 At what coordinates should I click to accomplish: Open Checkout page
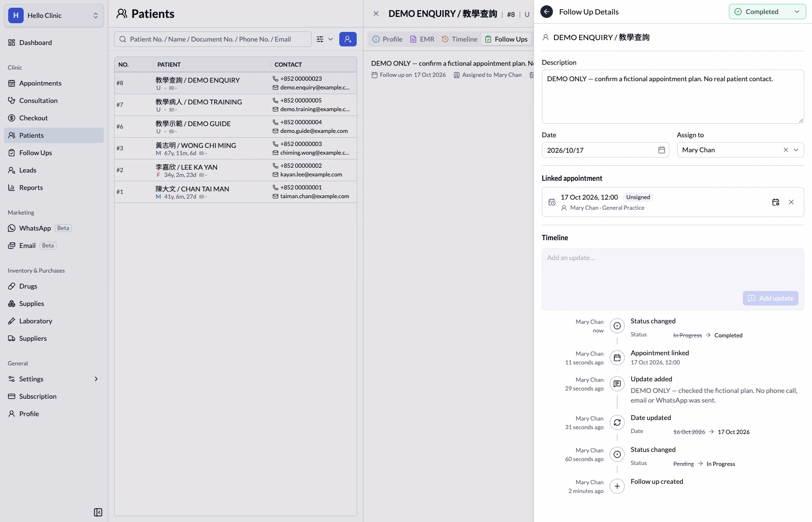click(54, 118)
